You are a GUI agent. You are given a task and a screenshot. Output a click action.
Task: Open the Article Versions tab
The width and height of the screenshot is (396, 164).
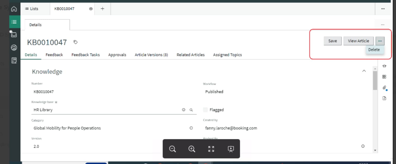(151, 55)
